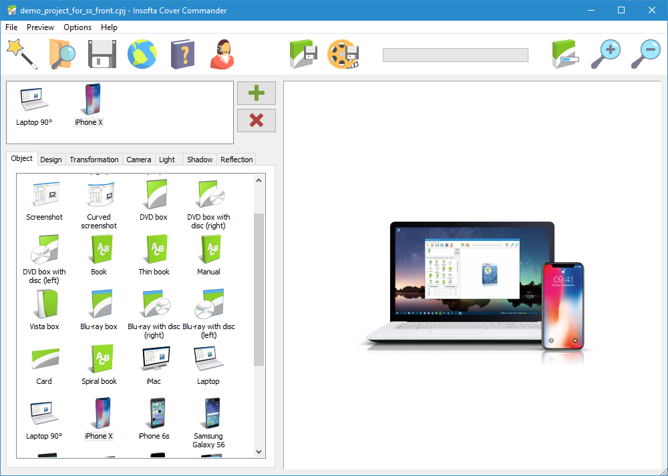
Task: Select the Blu-ray box object
Action: coord(99,310)
